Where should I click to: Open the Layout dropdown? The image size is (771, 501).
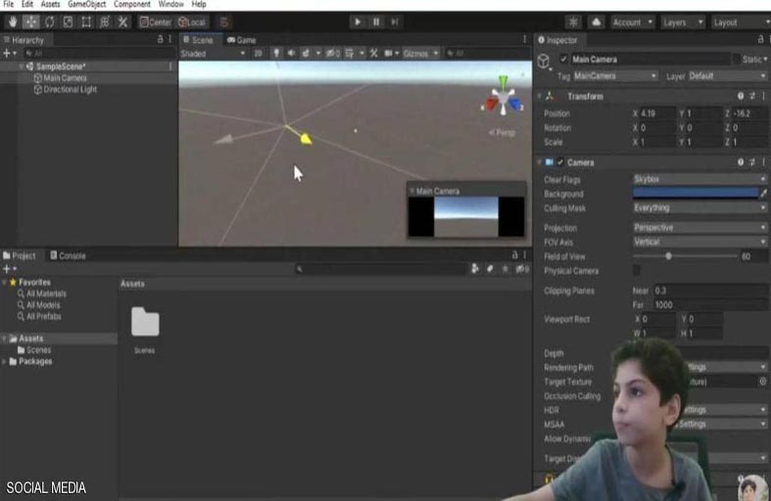point(737,22)
